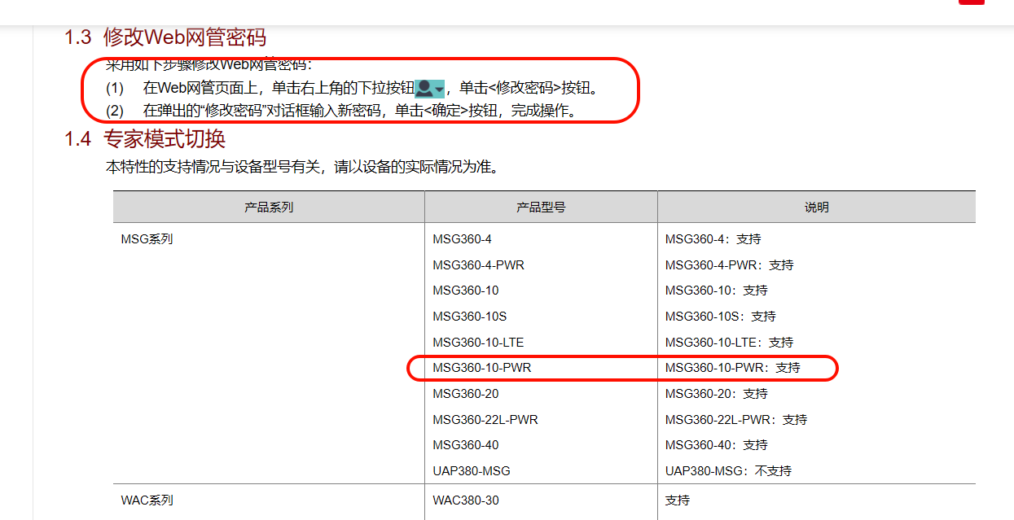Select model WAC380-30 in the table
Screen dimensions: 1014x520
pos(466,500)
